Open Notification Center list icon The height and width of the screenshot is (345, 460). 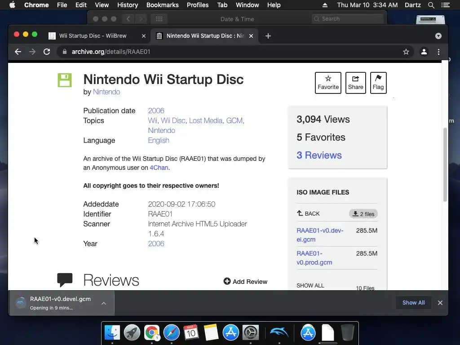coord(445,5)
